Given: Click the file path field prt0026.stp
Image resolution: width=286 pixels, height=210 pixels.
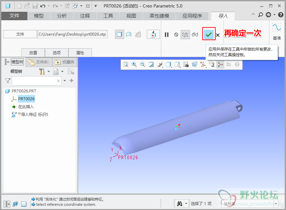Looking at the screenshot, I should pos(72,34).
